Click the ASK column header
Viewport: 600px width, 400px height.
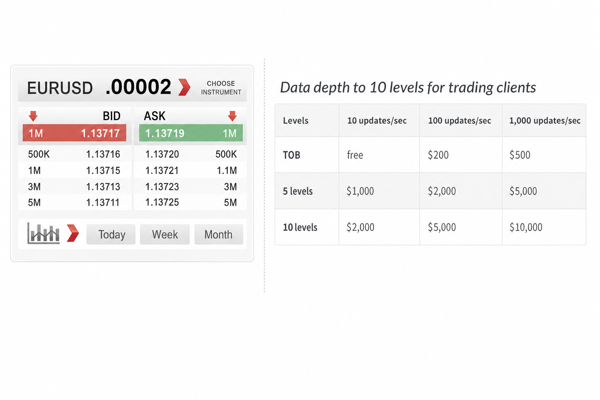pyautogui.click(x=155, y=116)
